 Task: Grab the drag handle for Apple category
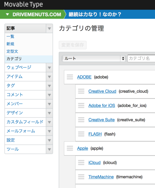(x=70, y=148)
